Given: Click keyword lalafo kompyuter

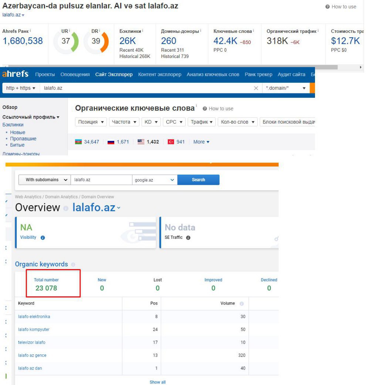Looking at the screenshot, I should click(34, 329).
